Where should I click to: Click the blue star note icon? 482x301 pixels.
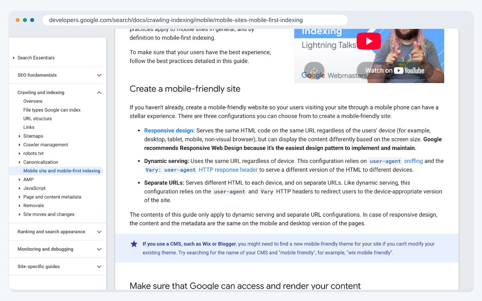tap(134, 244)
